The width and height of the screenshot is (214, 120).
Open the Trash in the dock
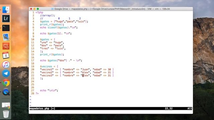coord(6,114)
